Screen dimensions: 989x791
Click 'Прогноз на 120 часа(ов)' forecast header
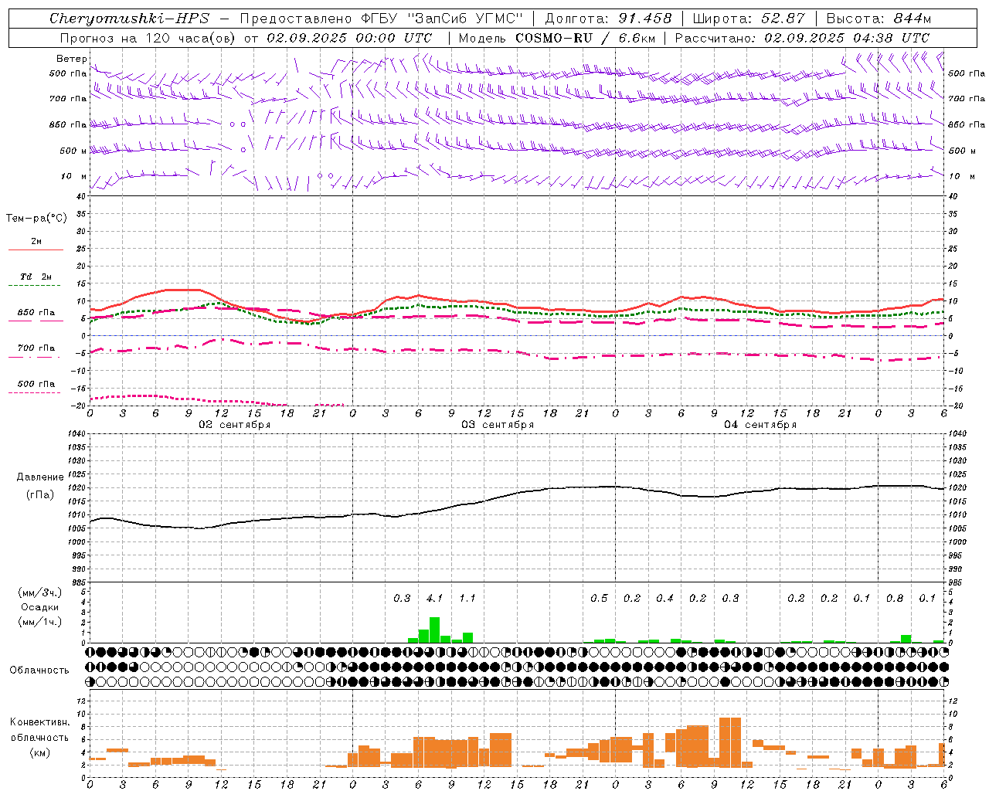(148, 38)
